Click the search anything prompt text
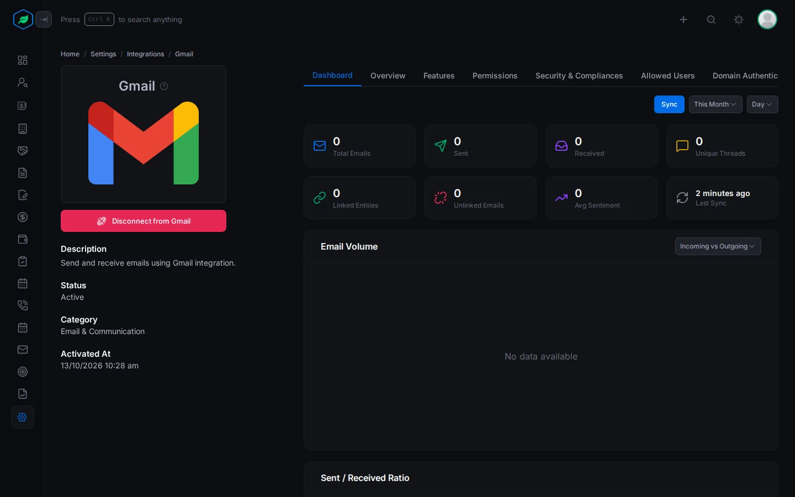Screen dimensions: 795x497 (x=150, y=19)
